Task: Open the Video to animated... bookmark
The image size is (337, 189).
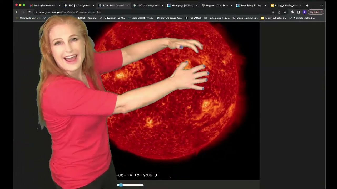Action: 245,18
